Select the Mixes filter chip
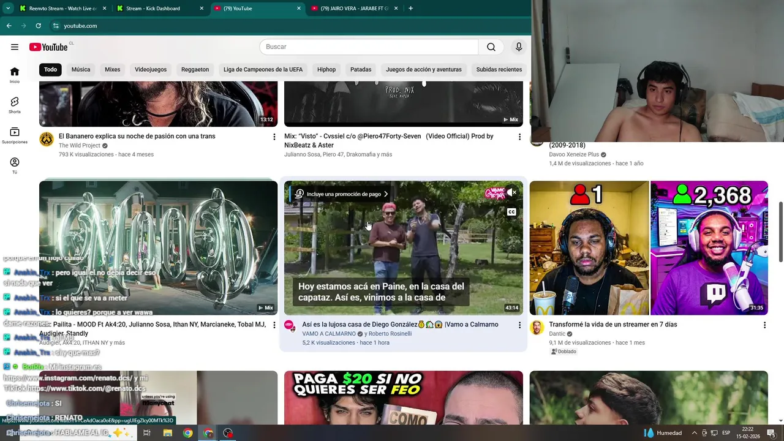Screen dimensions: 784x441 tap(113, 70)
